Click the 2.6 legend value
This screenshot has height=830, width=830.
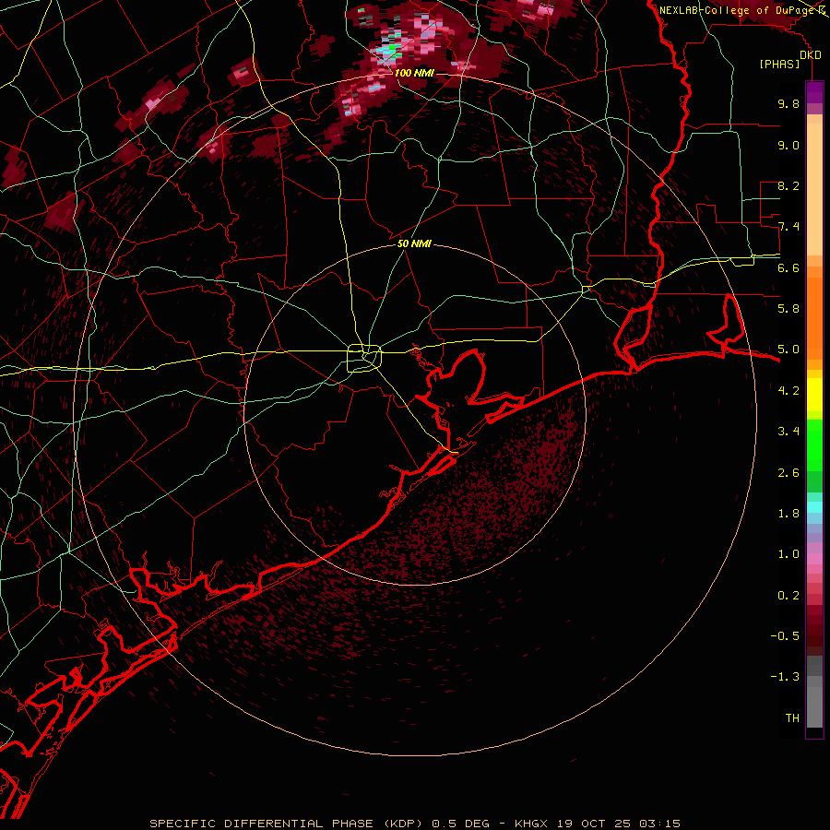tap(788, 472)
